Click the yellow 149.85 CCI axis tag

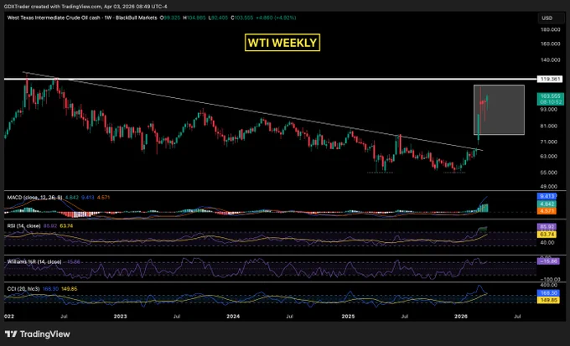[547, 300]
